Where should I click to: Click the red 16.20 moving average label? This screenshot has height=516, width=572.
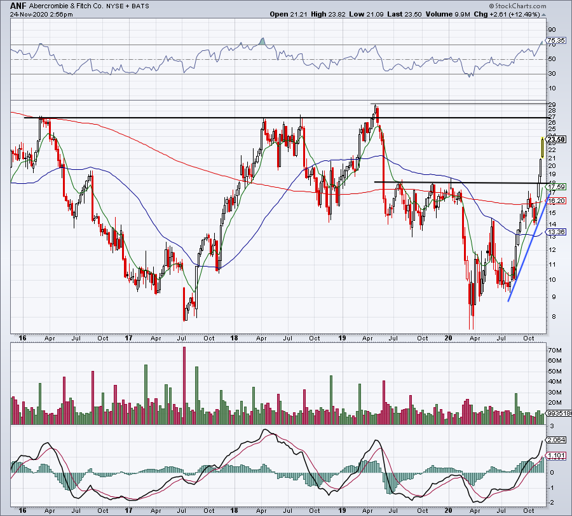[x=556, y=200]
